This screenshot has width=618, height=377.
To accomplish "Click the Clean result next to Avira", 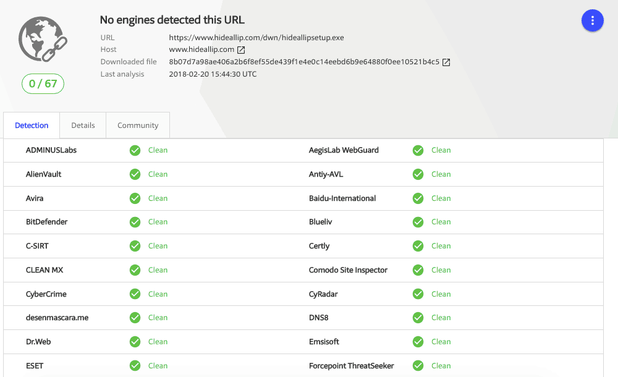I will 158,198.
